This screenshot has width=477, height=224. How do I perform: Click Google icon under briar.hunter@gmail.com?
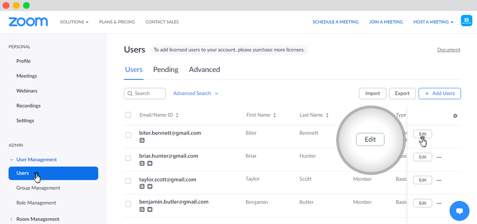[142, 163]
